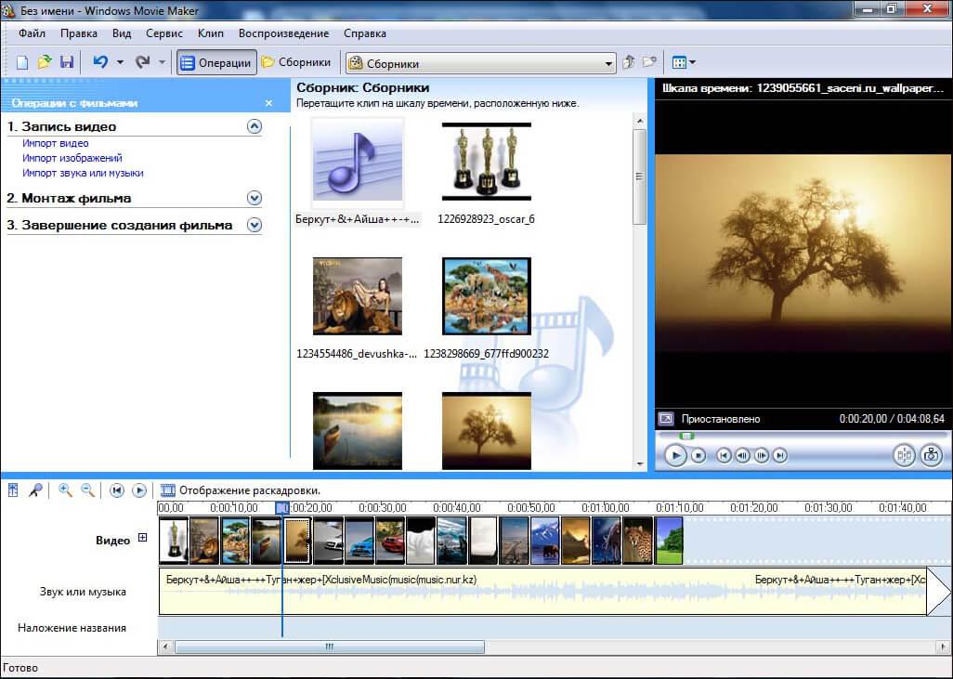953x679 pixels.
Task: Open the Вид menu
Action: (122, 33)
